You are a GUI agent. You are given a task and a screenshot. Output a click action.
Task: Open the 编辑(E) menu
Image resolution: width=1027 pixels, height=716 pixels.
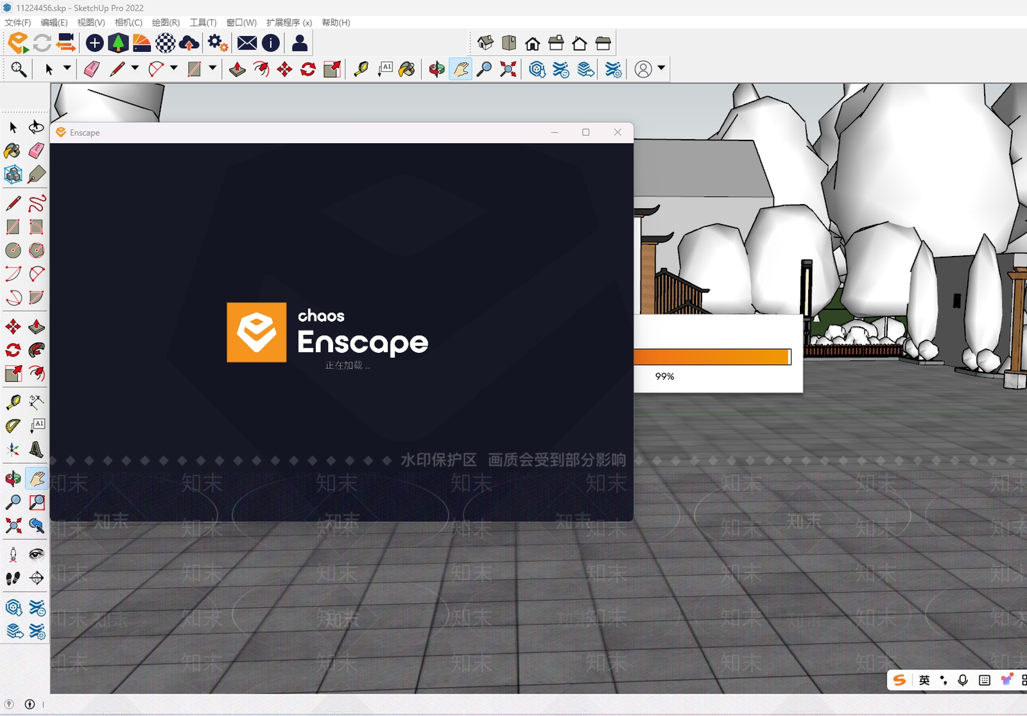55,22
